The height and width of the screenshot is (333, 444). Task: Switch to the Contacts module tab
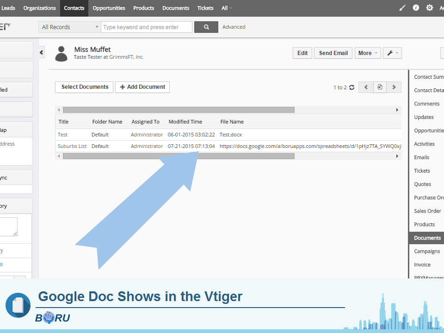pyautogui.click(x=74, y=8)
